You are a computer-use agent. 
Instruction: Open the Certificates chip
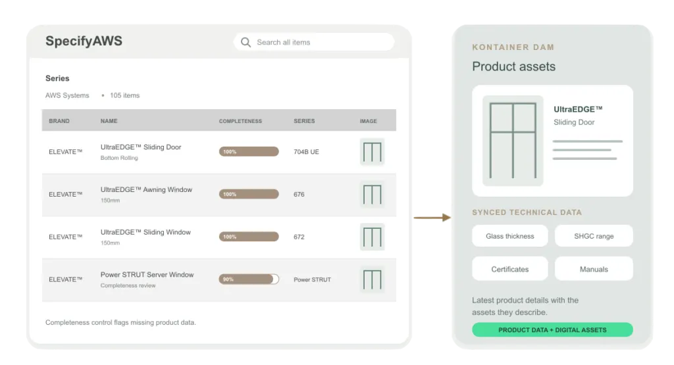[510, 269]
